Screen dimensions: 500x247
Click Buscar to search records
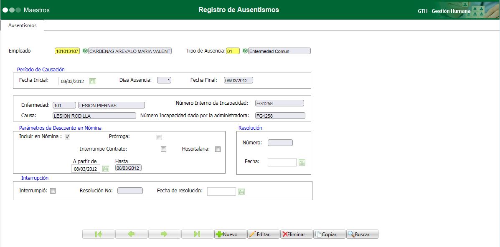point(362,234)
